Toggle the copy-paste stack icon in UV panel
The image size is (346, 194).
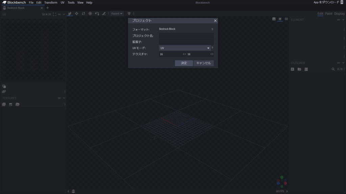[x=4, y=86]
